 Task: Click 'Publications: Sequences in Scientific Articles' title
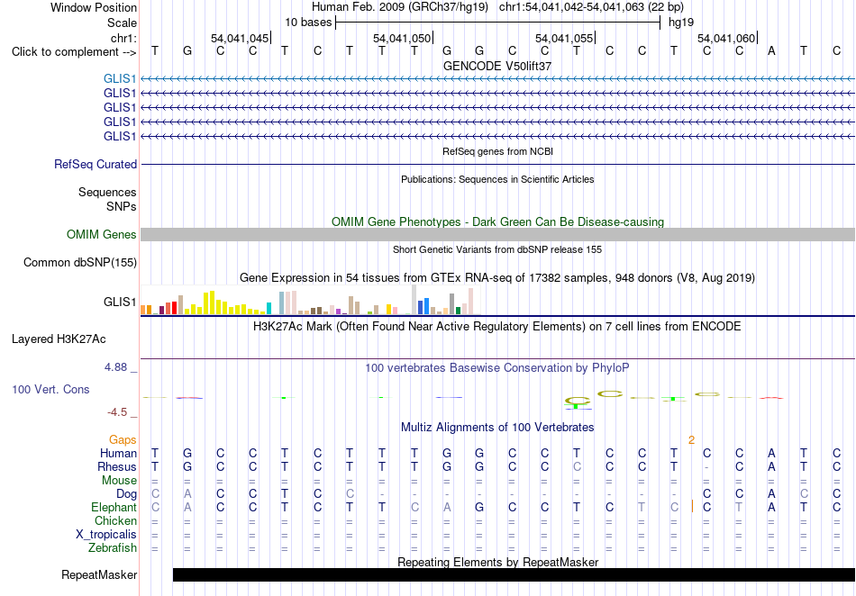pos(497,179)
